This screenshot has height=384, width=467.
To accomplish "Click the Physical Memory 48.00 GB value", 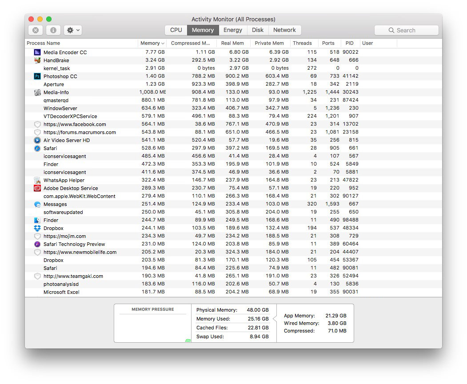I will click(x=258, y=310).
